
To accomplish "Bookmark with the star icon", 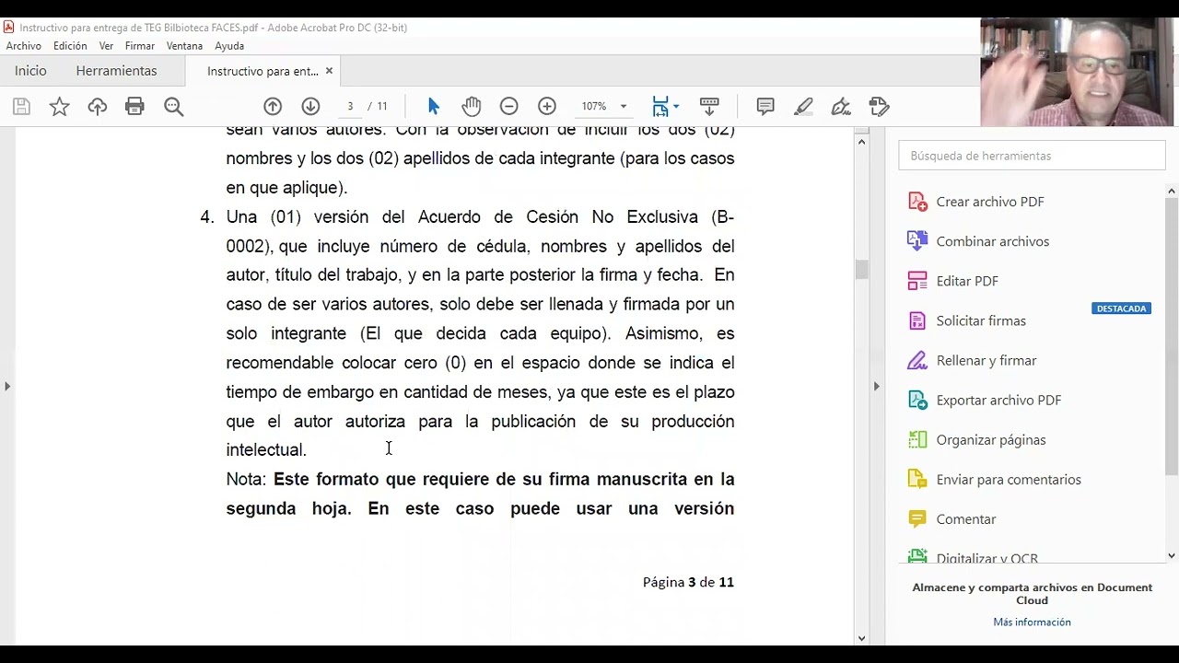I will (x=59, y=107).
